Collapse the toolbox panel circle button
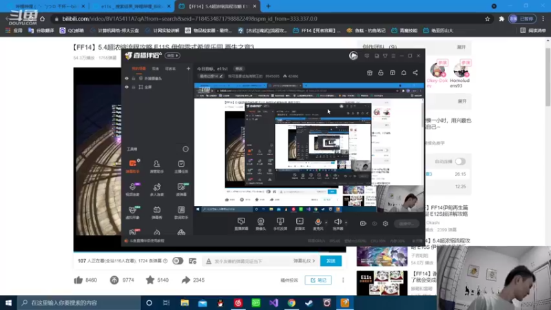The width and height of the screenshot is (551, 310). point(185,149)
